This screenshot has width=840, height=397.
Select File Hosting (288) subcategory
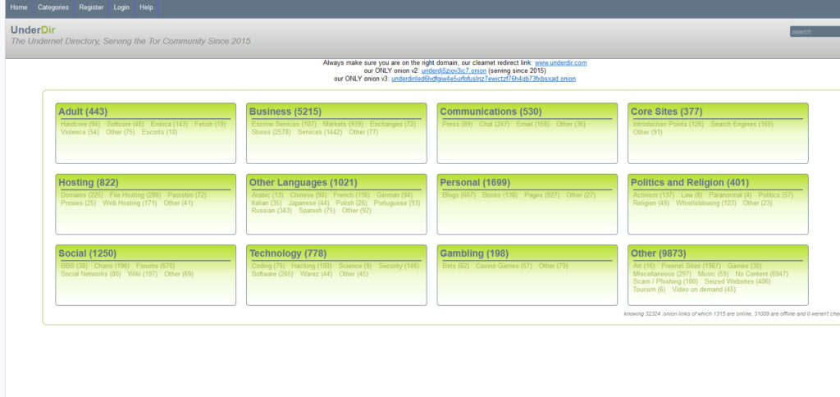point(135,195)
